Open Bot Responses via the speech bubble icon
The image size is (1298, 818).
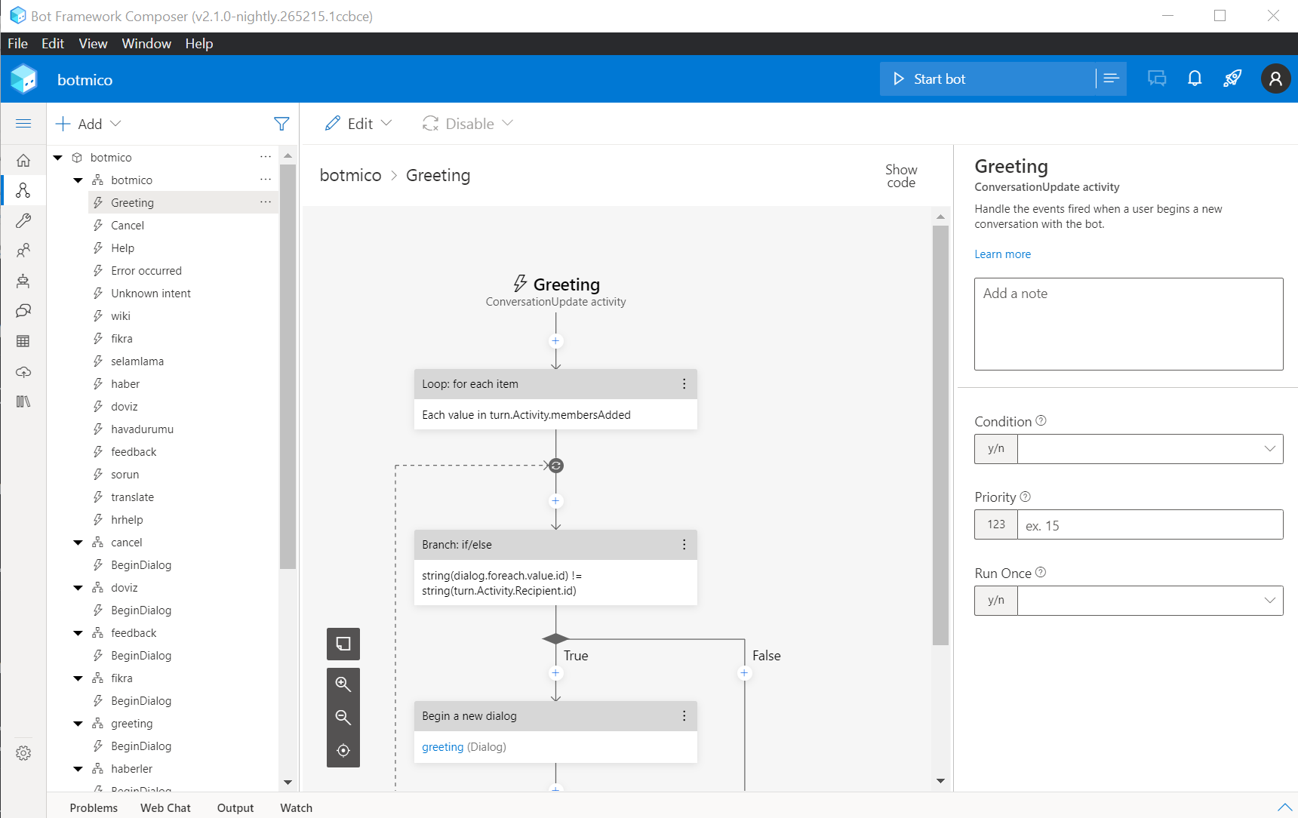pos(23,311)
